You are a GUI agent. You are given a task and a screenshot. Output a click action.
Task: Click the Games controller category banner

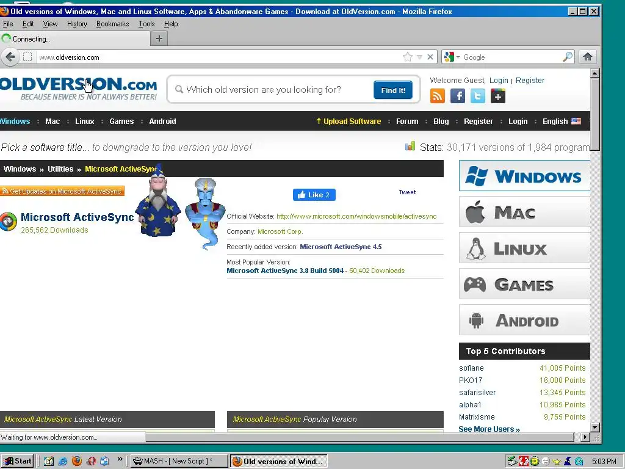pos(524,284)
